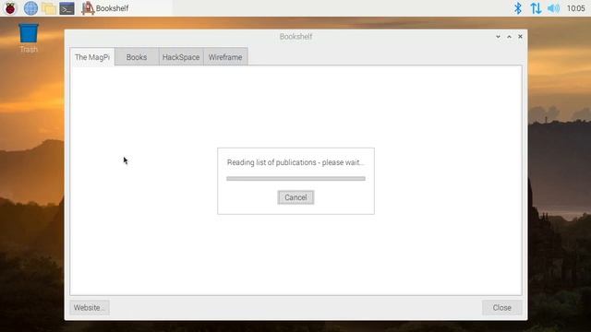
Task: Close Bookshelf via title bar X
Action: [520, 37]
